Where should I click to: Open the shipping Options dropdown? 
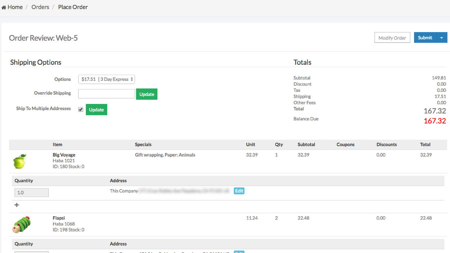(107, 79)
